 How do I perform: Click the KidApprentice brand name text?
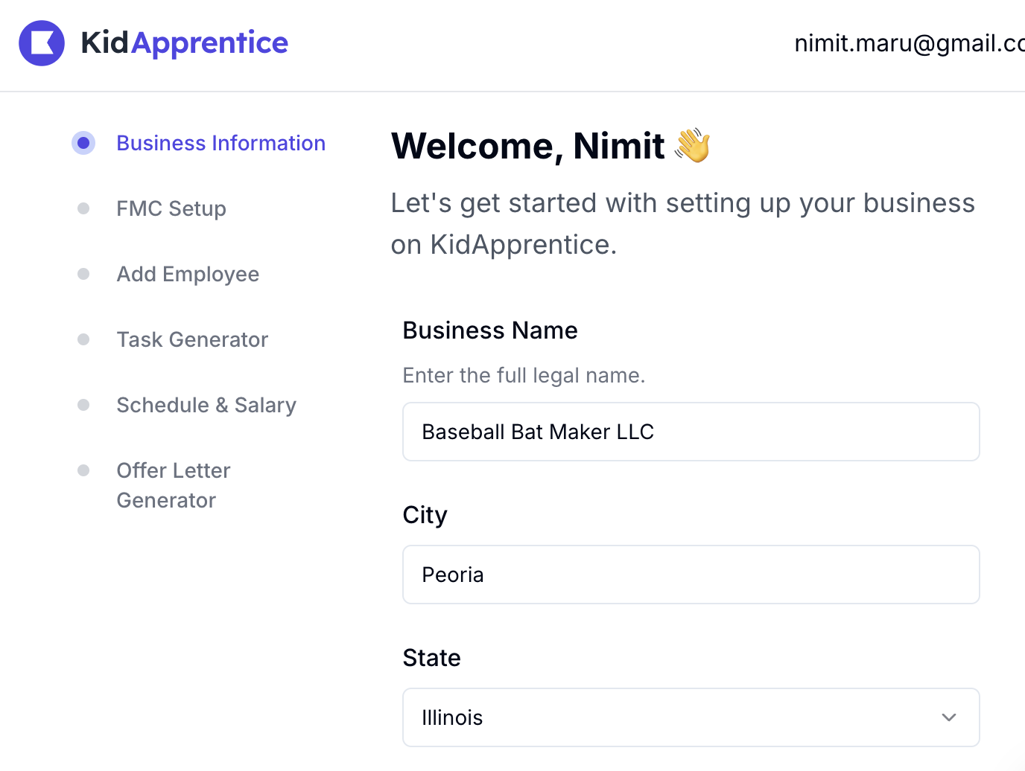click(x=184, y=43)
